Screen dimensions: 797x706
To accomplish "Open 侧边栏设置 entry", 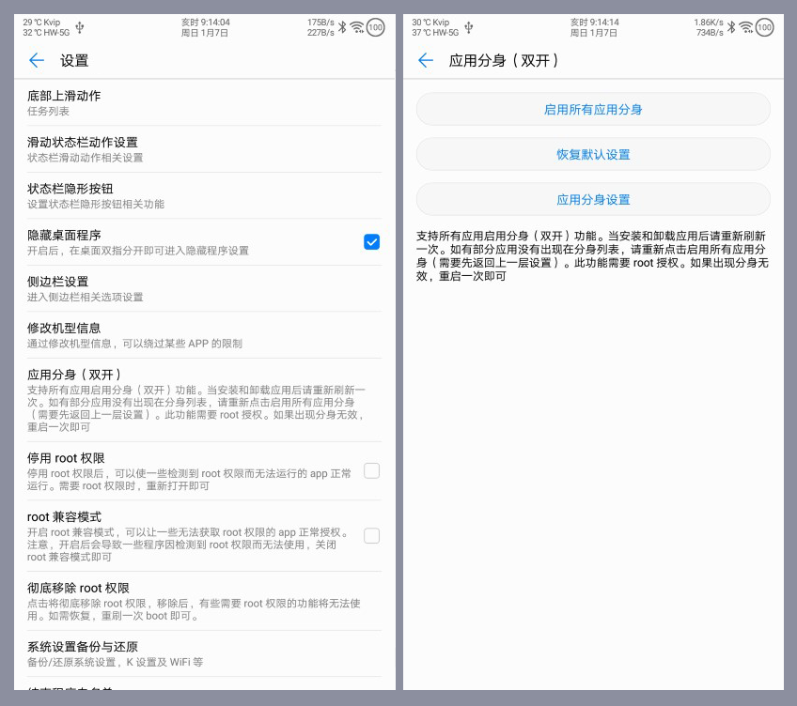I will [188, 288].
